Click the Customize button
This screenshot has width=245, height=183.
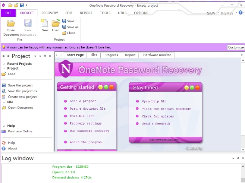236,47
